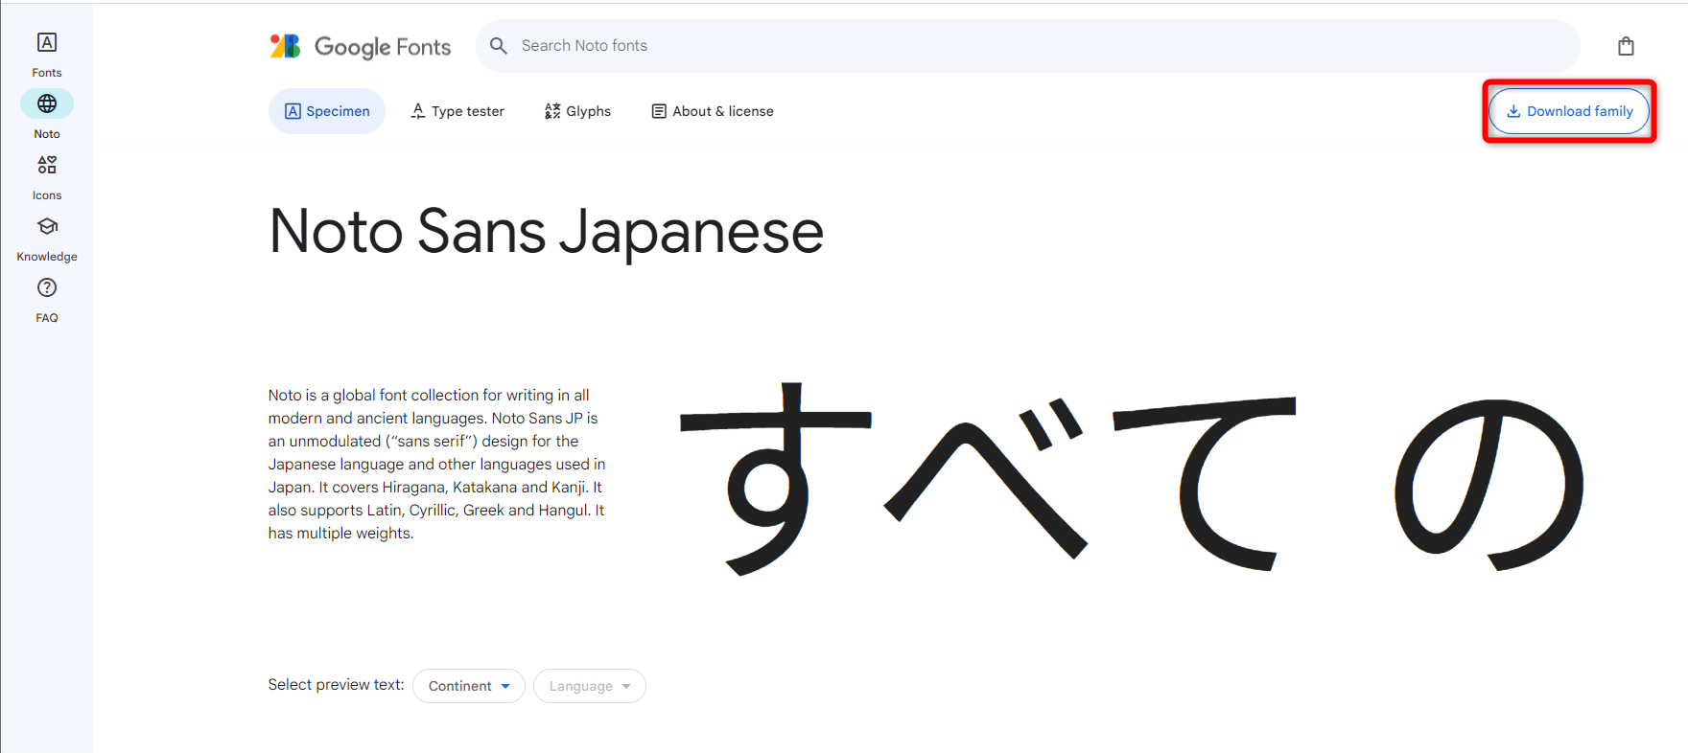Focus the Search Noto fonts field
1688x753 pixels.
pos(1028,46)
